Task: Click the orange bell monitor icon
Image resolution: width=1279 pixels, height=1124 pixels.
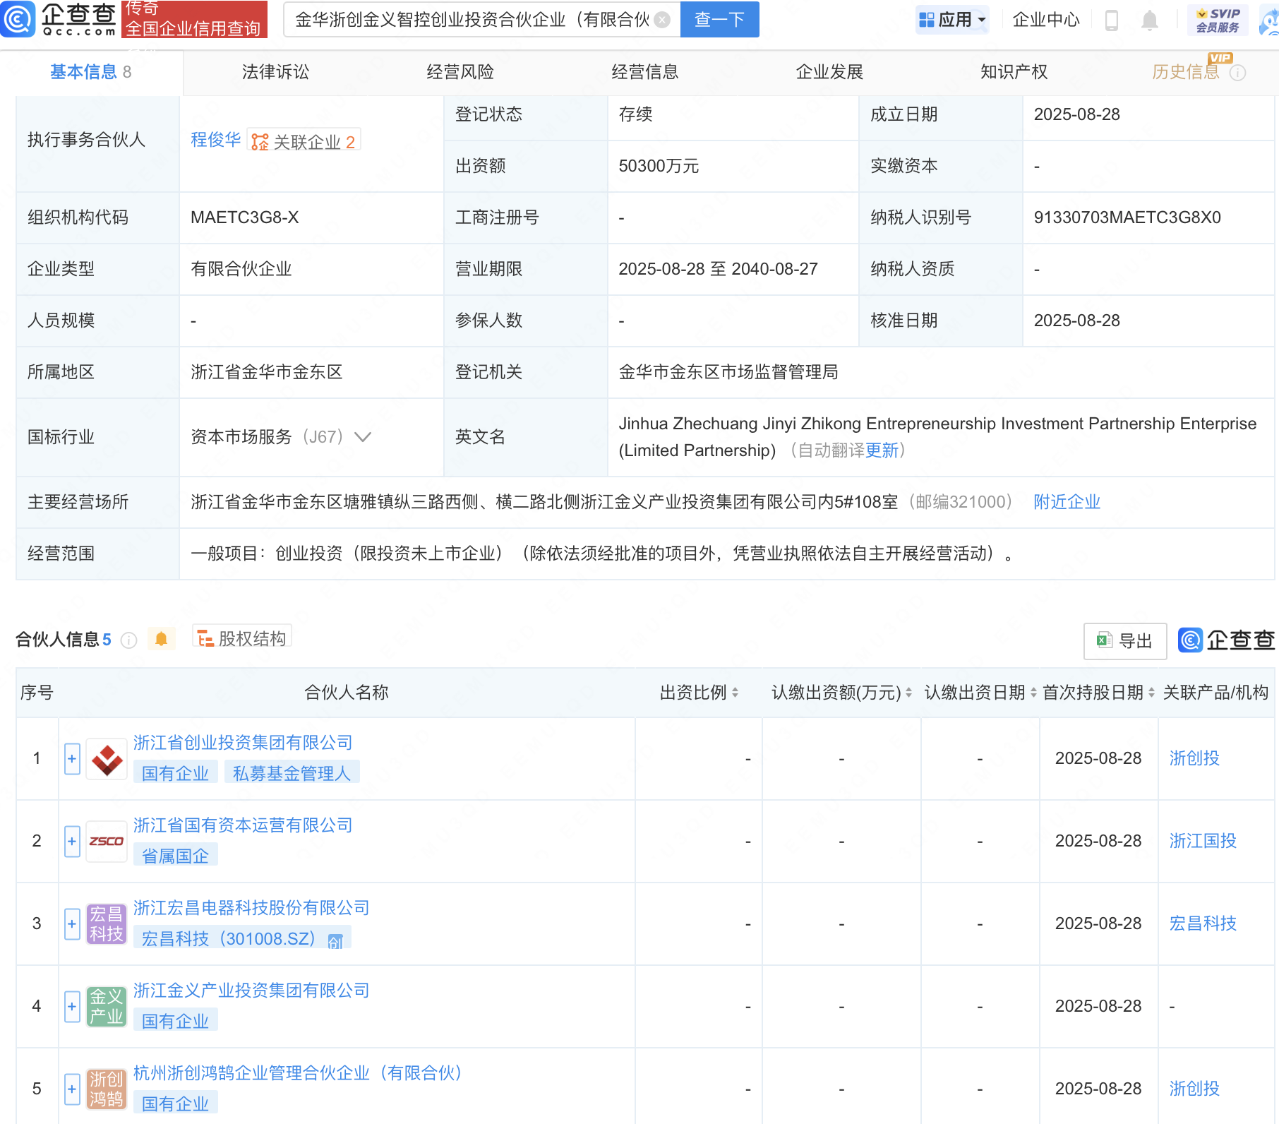Action: tap(162, 639)
